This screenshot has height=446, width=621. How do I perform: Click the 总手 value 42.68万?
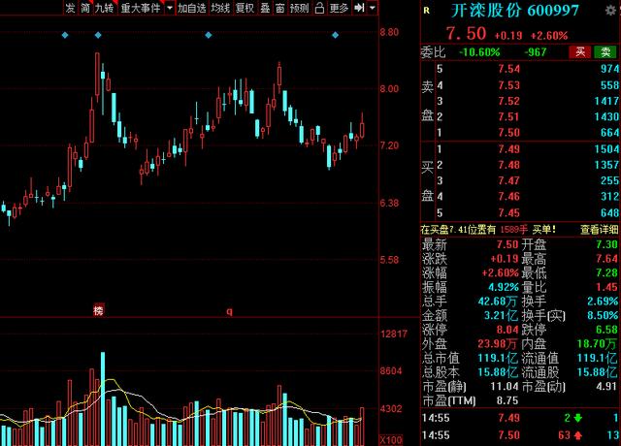pos(498,302)
